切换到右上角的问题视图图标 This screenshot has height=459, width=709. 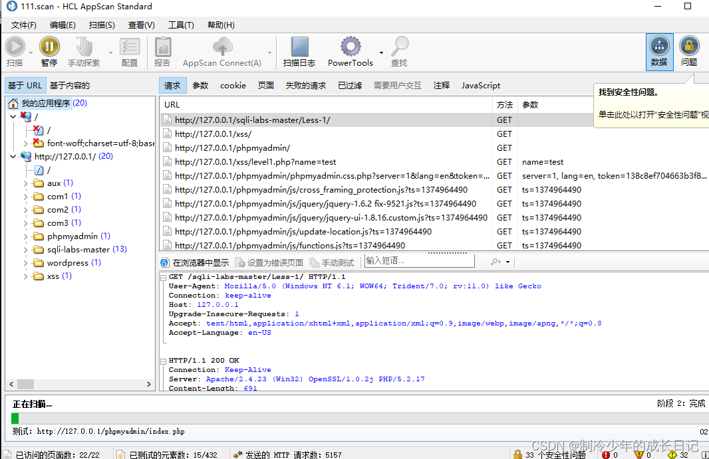pos(689,46)
